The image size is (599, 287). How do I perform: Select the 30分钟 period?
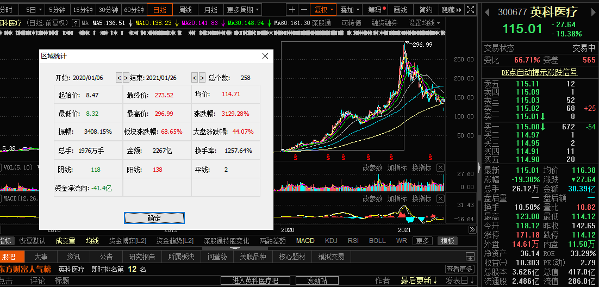[x=108, y=10]
